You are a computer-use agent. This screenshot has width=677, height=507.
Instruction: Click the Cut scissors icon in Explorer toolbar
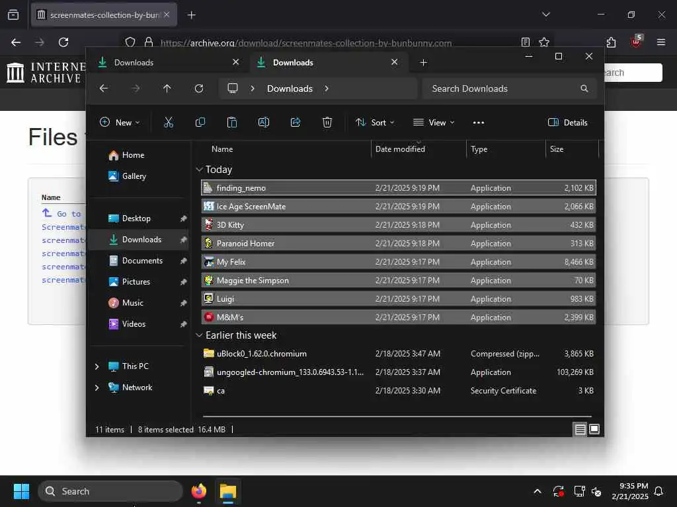pos(169,122)
